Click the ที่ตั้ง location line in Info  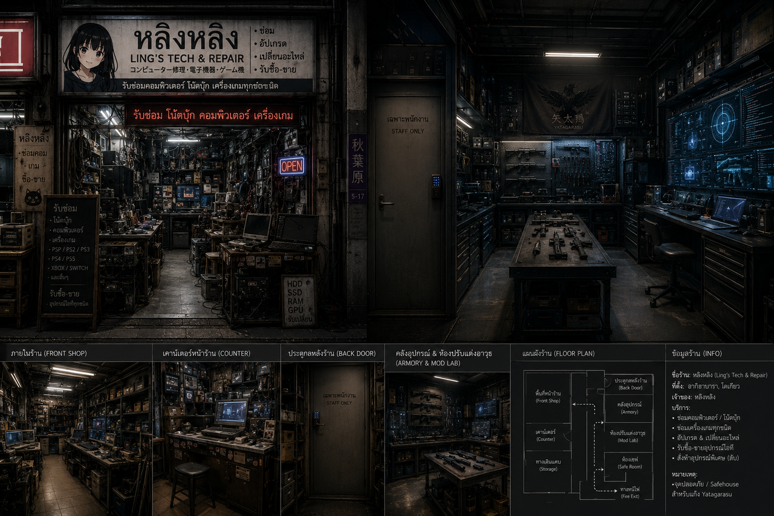pos(706,386)
